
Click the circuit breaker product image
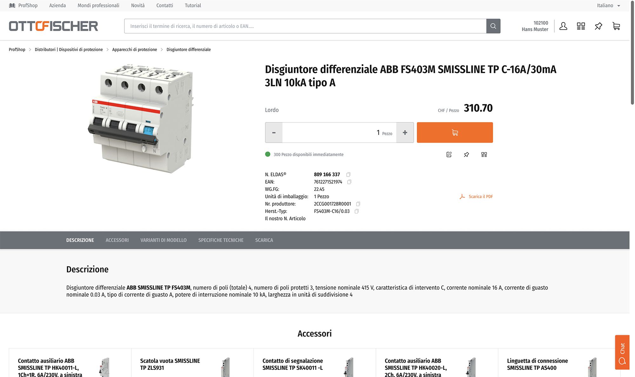coord(141,119)
